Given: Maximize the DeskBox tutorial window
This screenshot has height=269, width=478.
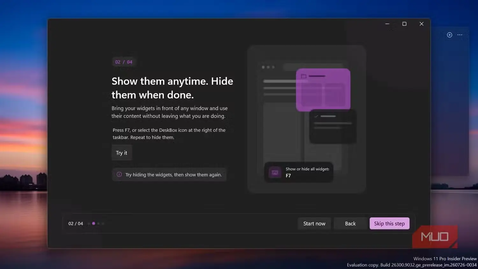Looking at the screenshot, I should point(404,24).
